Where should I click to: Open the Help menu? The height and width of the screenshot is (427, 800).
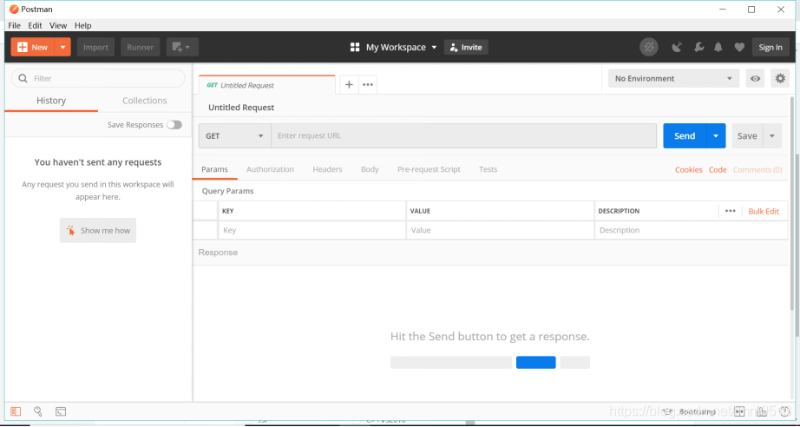pos(83,25)
